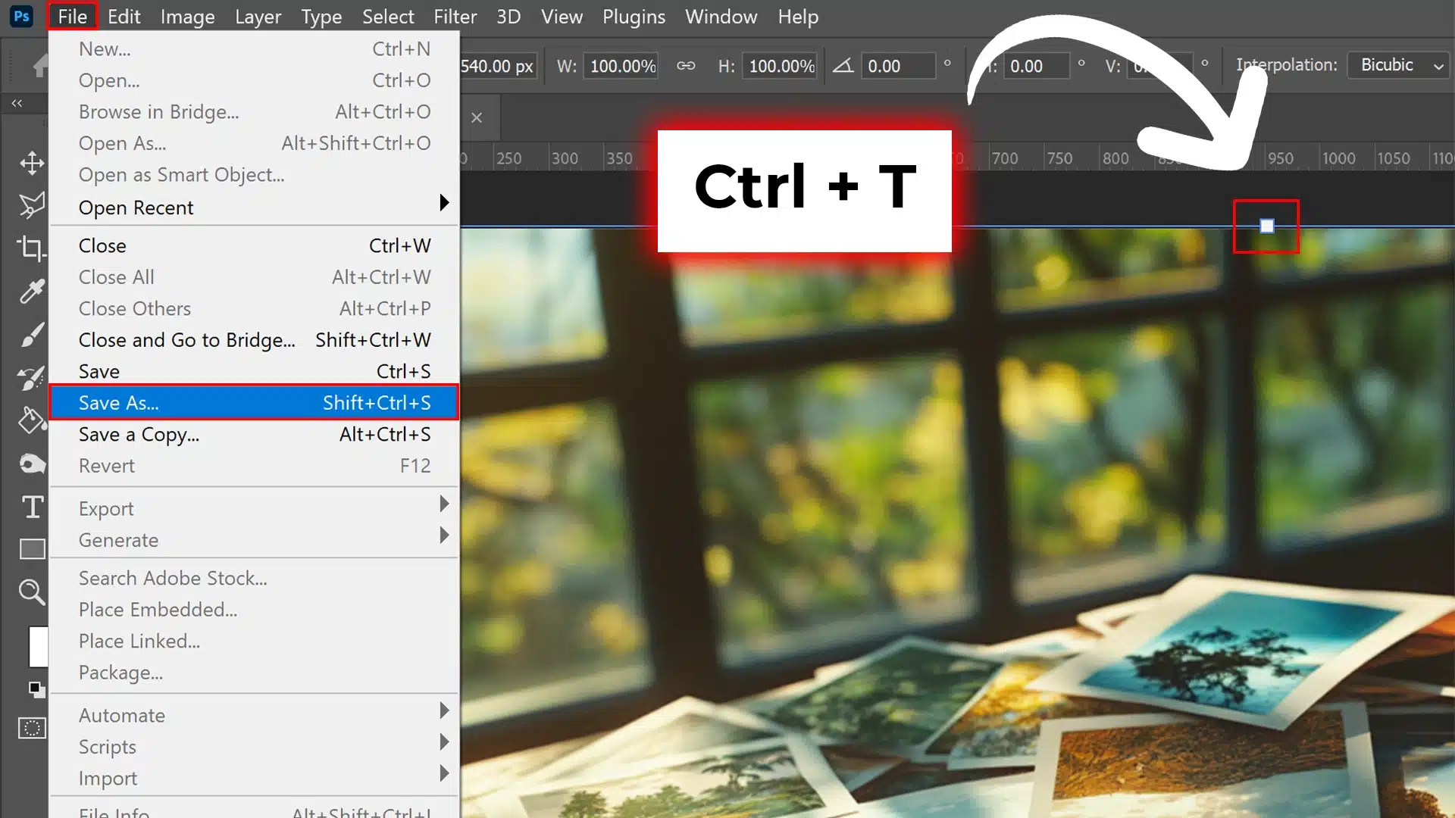Open the Image menu

(x=187, y=16)
